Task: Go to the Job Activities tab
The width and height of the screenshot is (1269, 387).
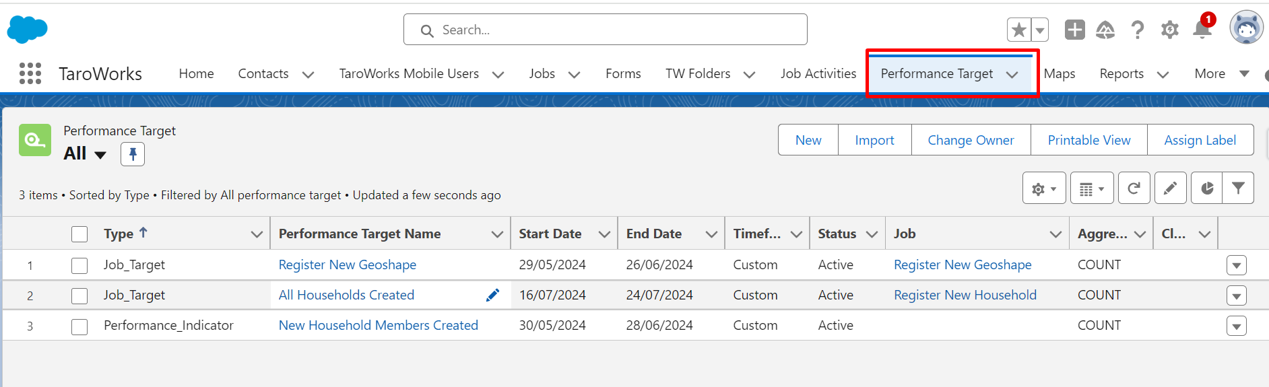Action: click(x=818, y=73)
